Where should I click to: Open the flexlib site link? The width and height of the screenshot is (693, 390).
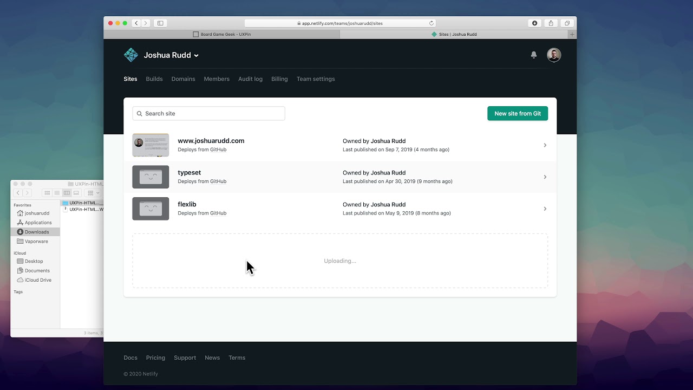pos(187,204)
